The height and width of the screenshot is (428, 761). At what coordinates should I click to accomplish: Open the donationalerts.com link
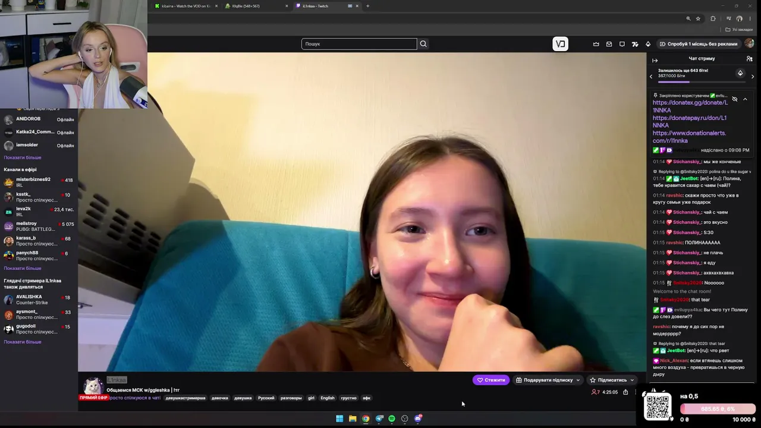(689, 137)
